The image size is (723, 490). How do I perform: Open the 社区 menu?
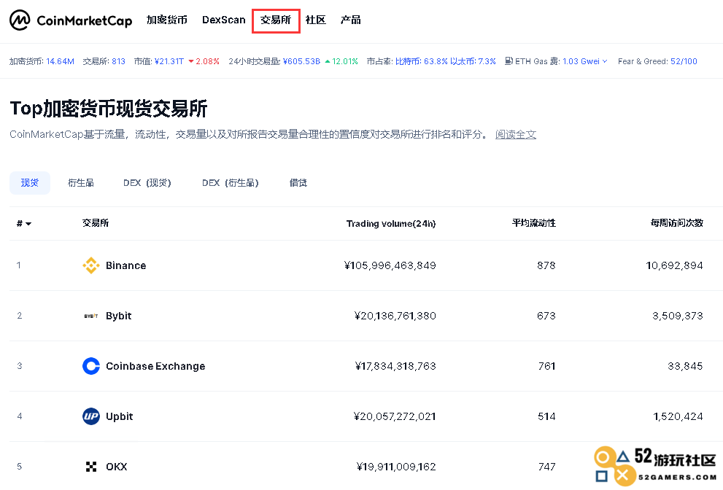[x=316, y=20]
